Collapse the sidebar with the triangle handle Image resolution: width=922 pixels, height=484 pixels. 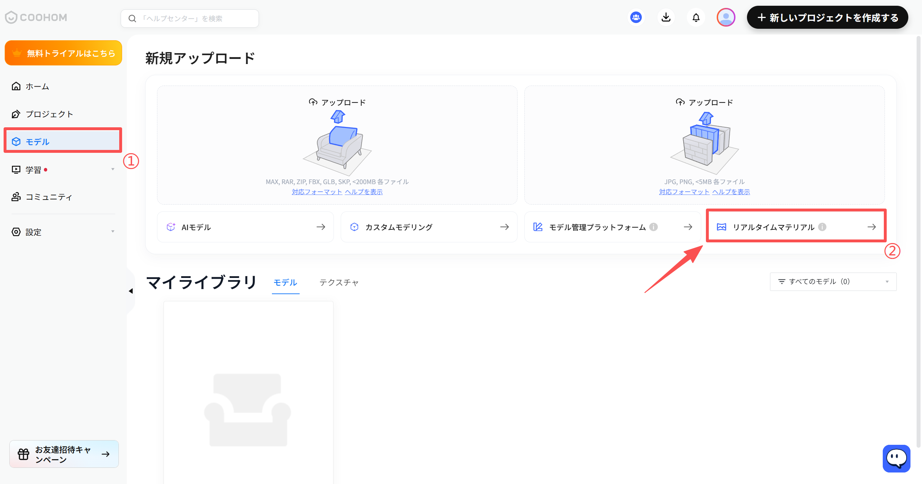coord(131,291)
